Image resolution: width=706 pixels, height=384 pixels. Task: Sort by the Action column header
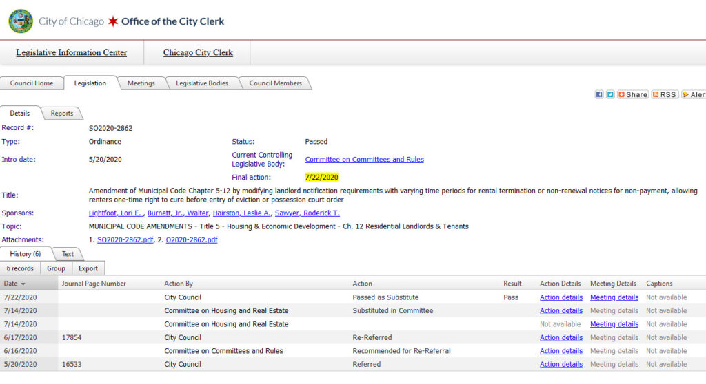pos(363,284)
